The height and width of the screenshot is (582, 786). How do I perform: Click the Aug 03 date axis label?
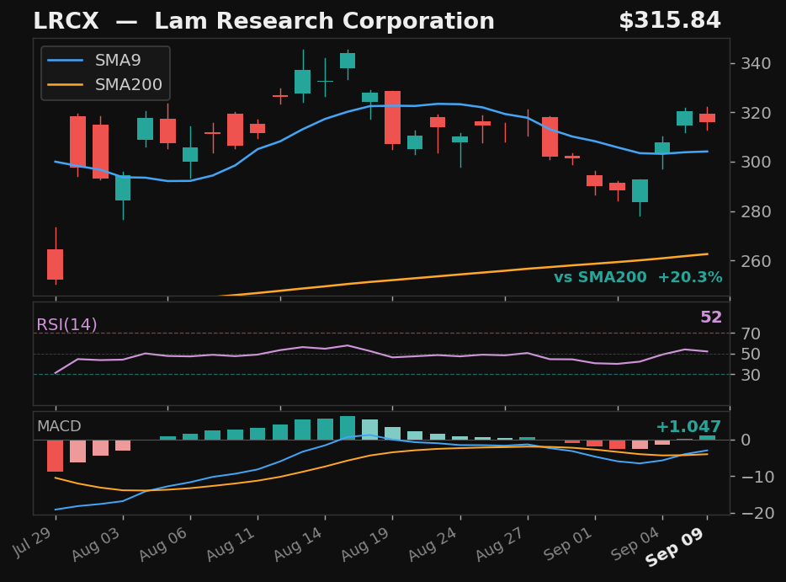click(x=96, y=544)
